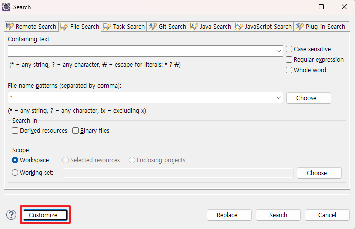Open help via question mark icon
355x229 pixels.
pyautogui.click(x=11, y=215)
